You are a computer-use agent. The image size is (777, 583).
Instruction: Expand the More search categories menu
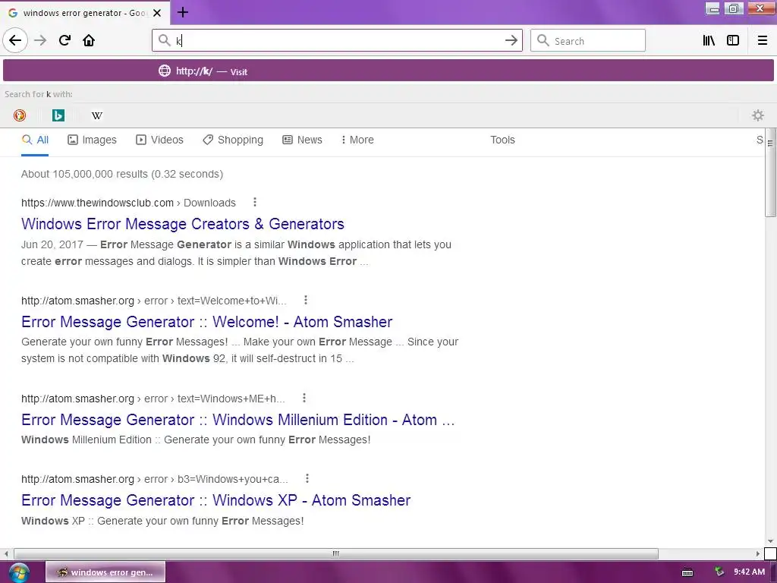tap(357, 140)
